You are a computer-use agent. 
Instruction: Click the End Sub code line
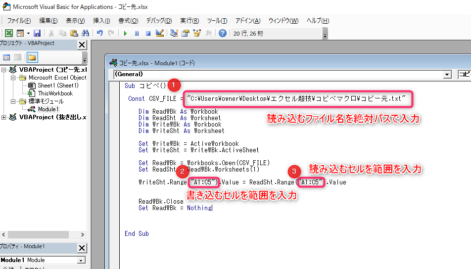(x=137, y=233)
